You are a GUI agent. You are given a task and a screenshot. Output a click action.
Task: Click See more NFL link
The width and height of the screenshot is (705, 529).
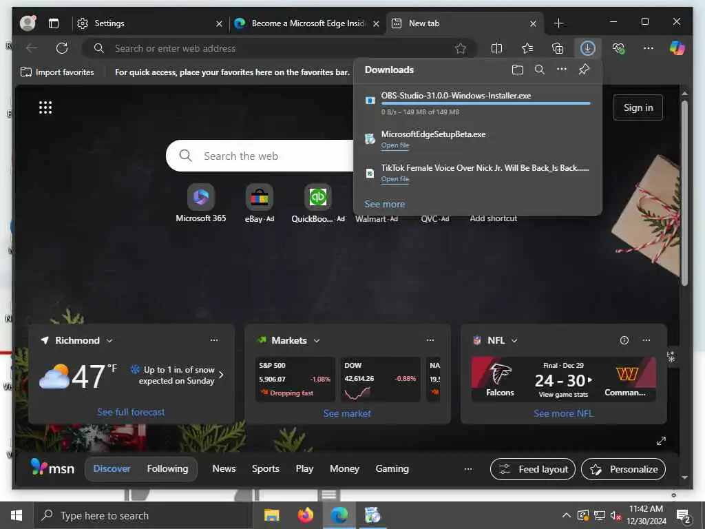(x=563, y=413)
